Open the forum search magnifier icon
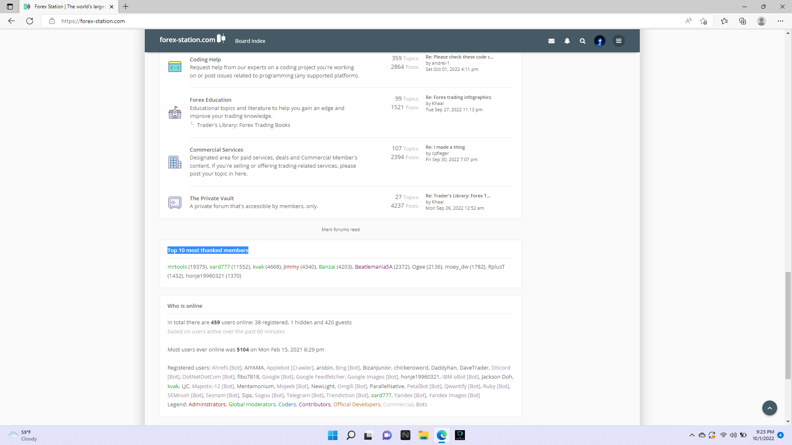Image resolution: width=792 pixels, height=445 pixels. click(x=582, y=41)
